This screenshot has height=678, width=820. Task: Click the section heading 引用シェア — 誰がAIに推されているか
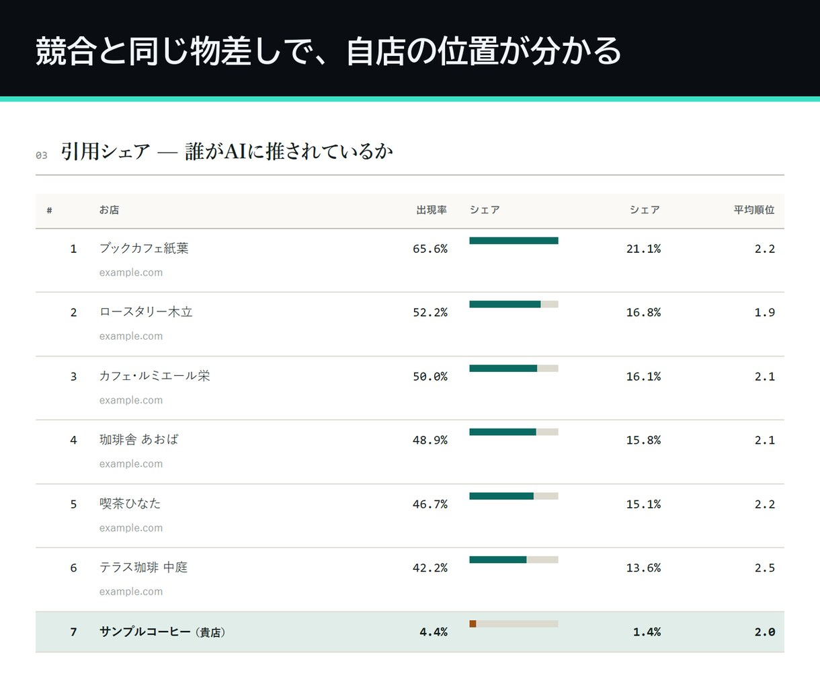[227, 151]
